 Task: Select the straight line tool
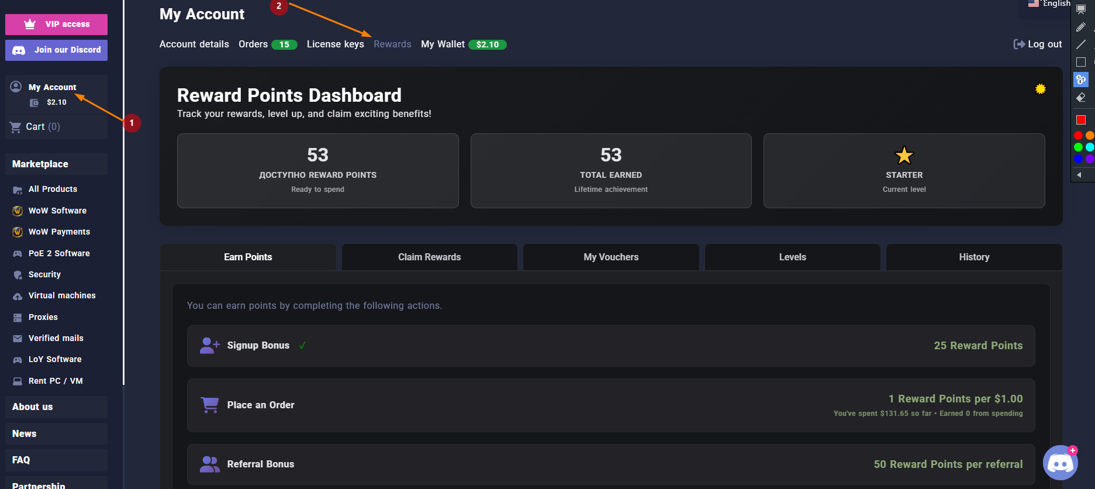1081,44
